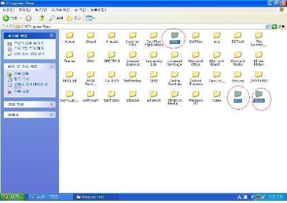Viewport: 287px width, 203px height.
Task: Collapse the File and Folder Tasks panel
Action: (52, 66)
